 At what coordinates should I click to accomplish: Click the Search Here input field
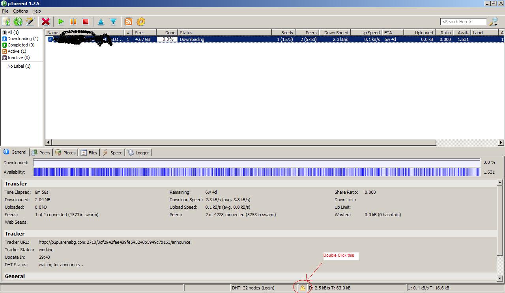click(x=463, y=22)
